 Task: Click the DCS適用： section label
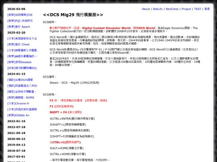(x=49, y=77)
